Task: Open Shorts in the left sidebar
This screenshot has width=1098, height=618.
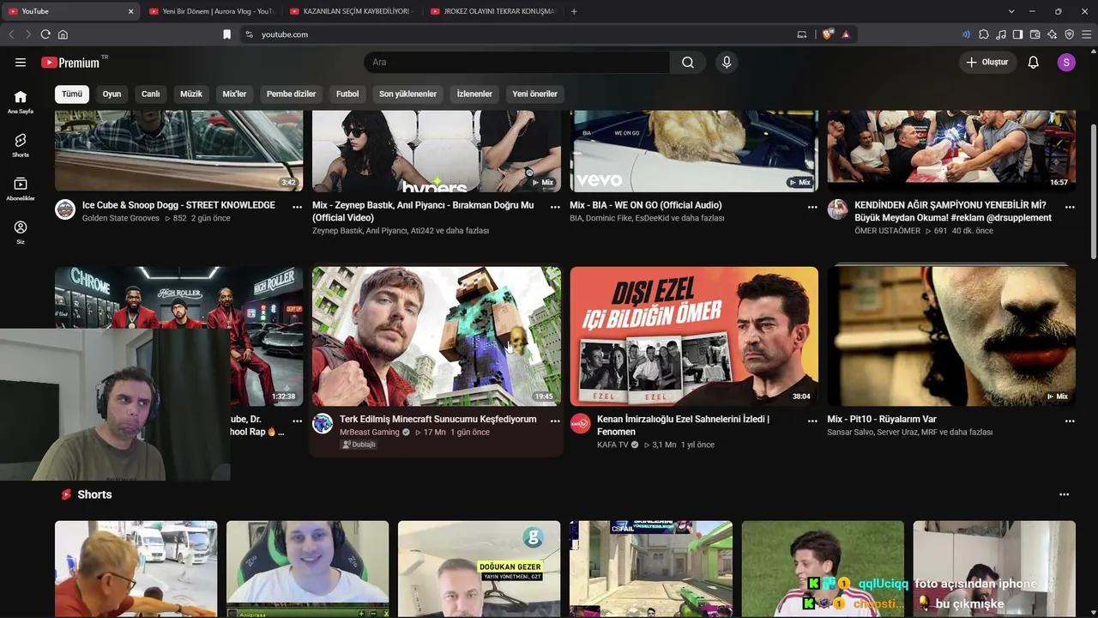Action: pyautogui.click(x=21, y=146)
